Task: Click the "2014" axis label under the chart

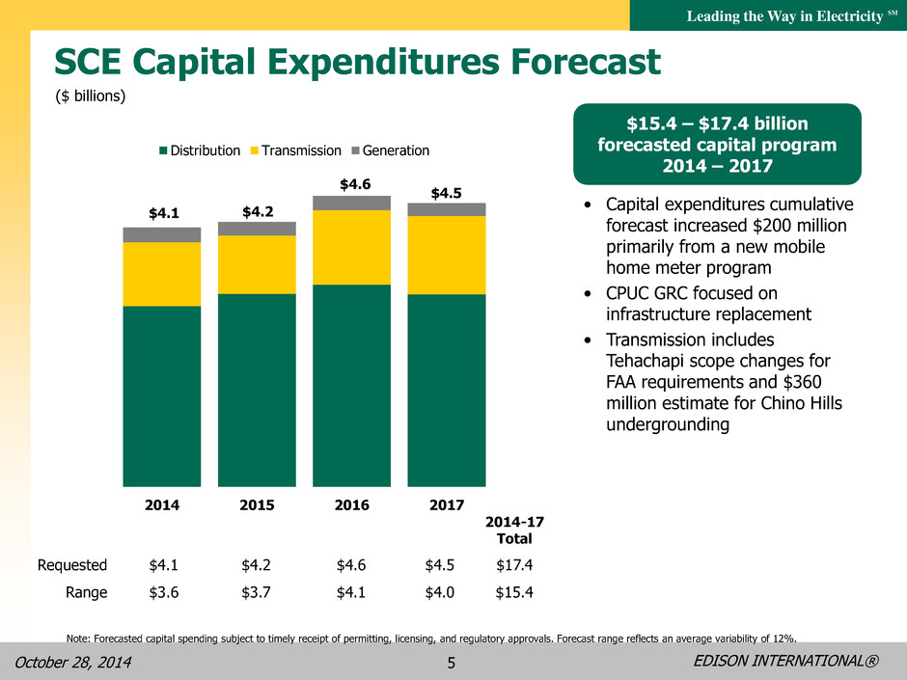Action: (162, 505)
